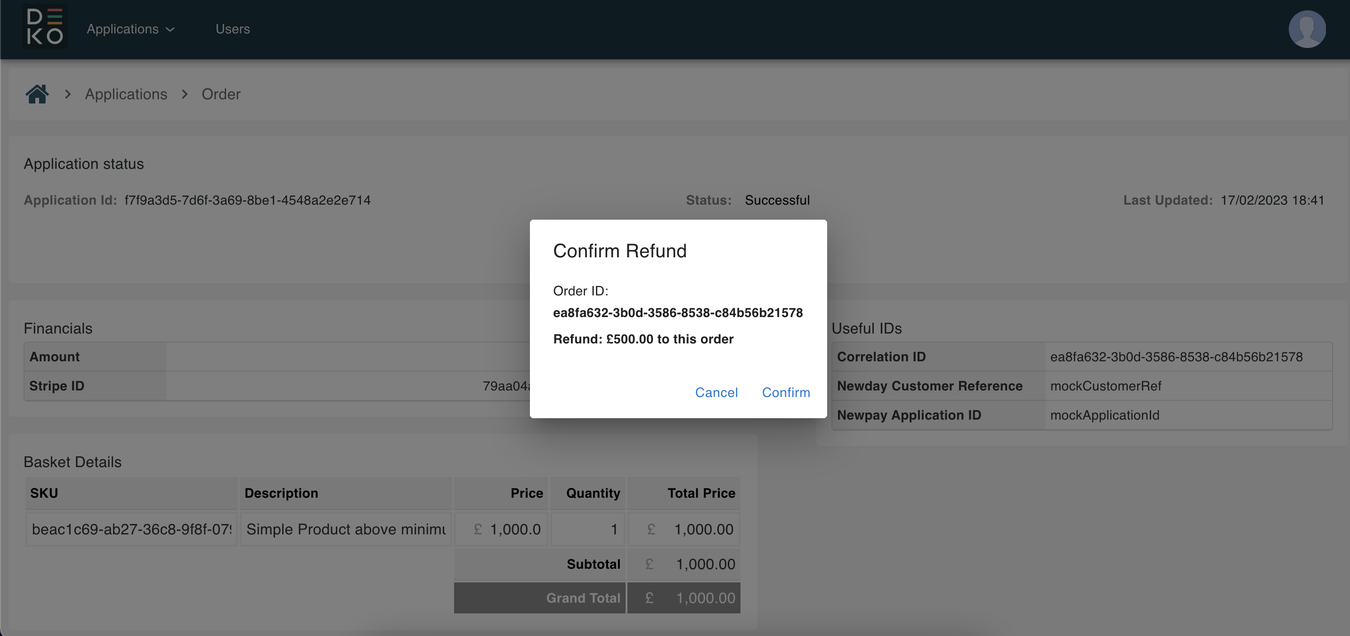1350x636 pixels.
Task: Open the Applications navigation menu
Action: 122,29
